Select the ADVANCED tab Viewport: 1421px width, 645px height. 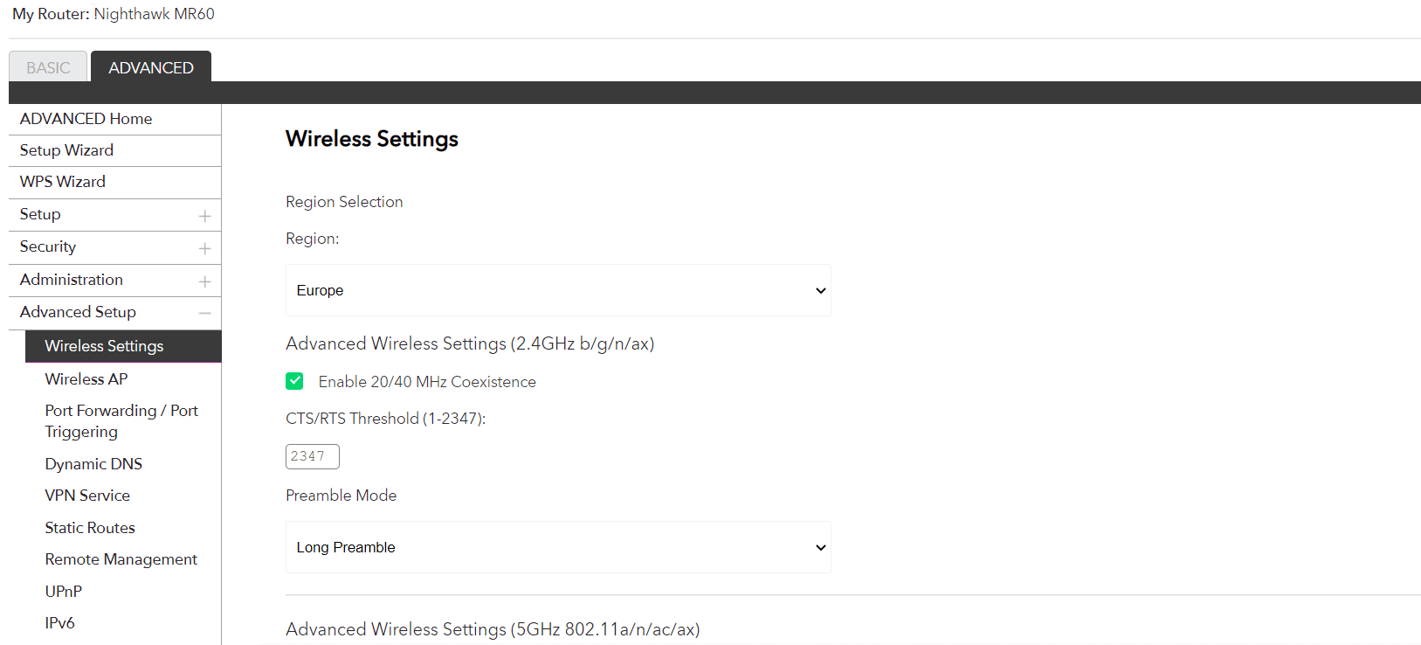click(151, 67)
